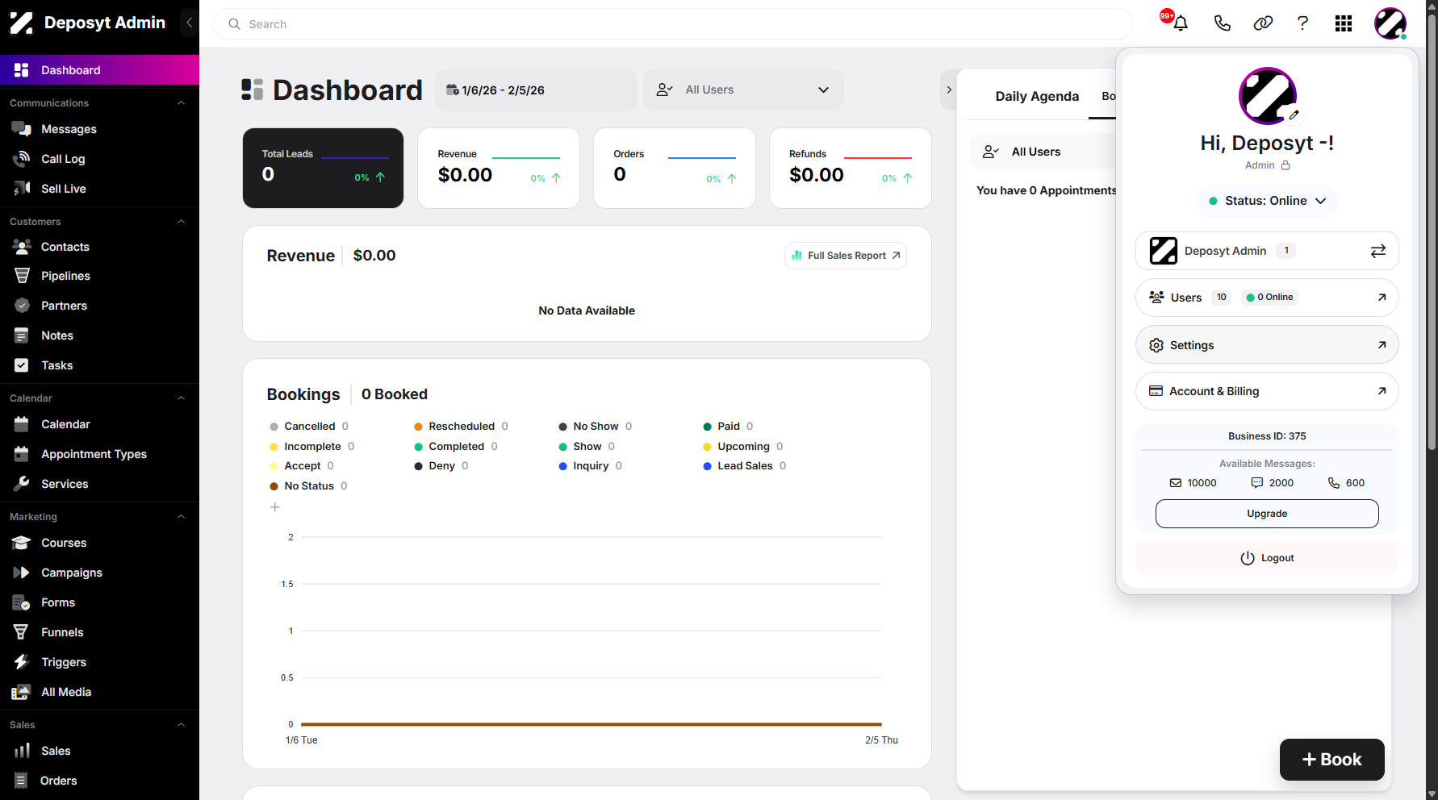Toggle No Show bookings legend item
The height and width of the screenshot is (800, 1438).
click(596, 427)
